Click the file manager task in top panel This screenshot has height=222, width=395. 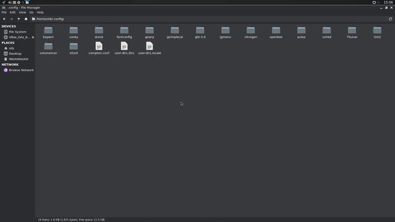pyautogui.click(x=27, y=2)
